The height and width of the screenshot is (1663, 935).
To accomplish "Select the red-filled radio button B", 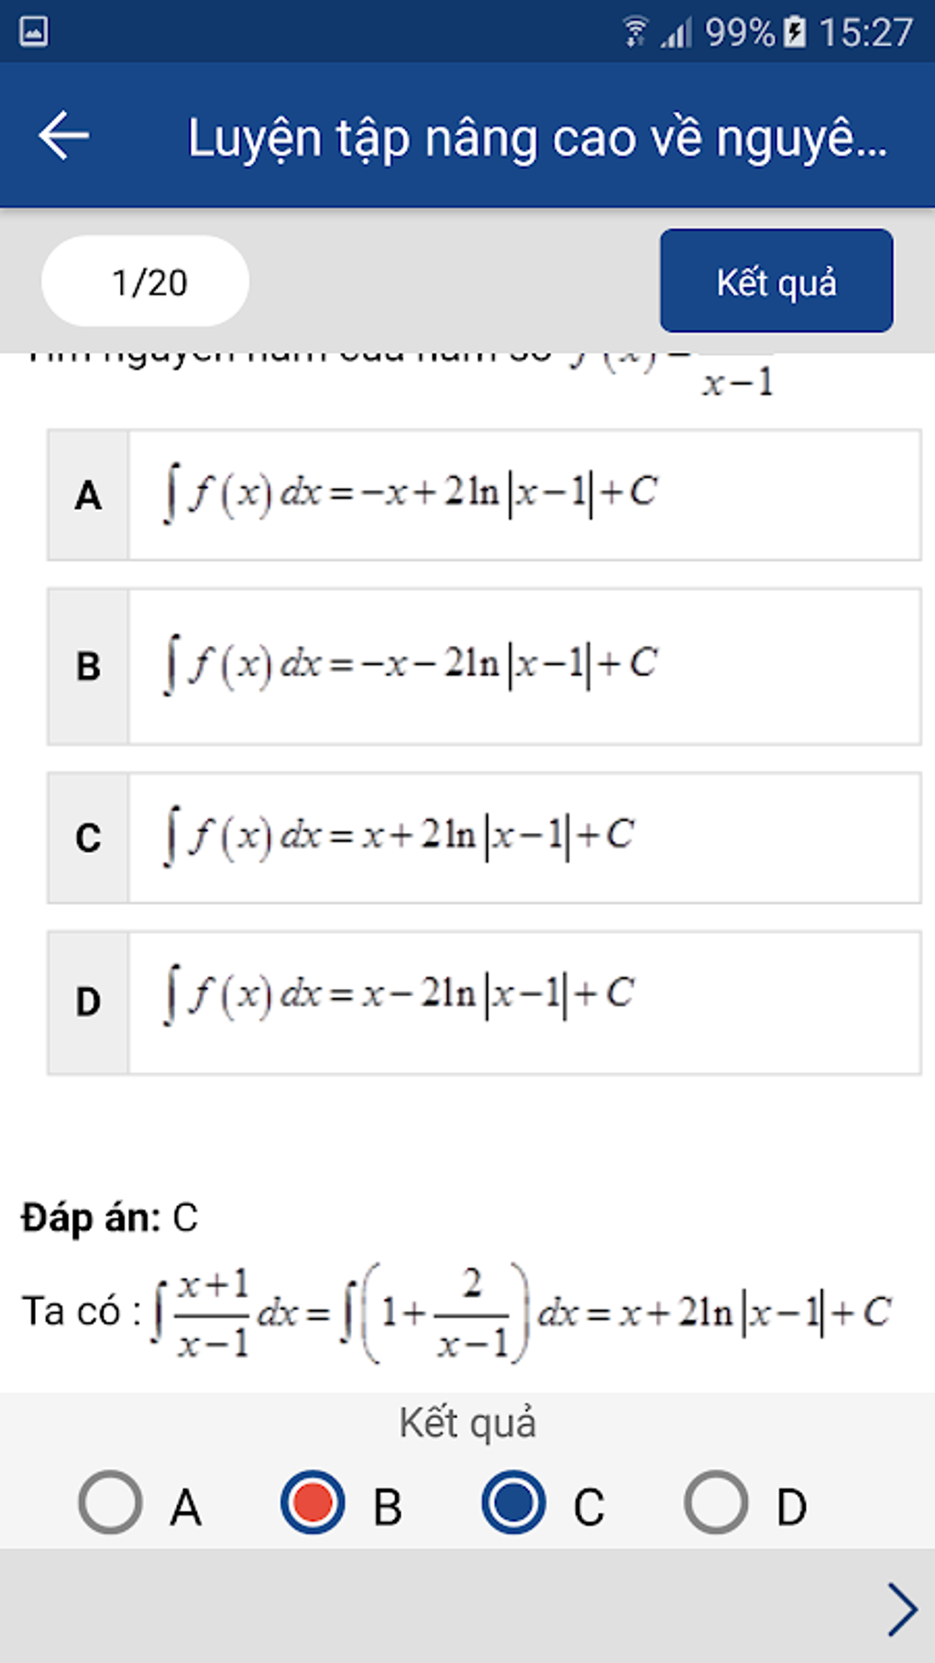I will click(313, 1502).
